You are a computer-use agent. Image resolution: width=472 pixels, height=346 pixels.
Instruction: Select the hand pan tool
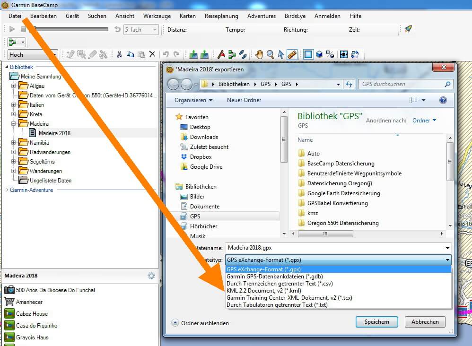[x=259, y=54]
